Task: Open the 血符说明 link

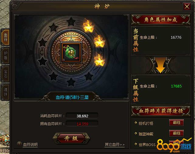Action: (30, 145)
